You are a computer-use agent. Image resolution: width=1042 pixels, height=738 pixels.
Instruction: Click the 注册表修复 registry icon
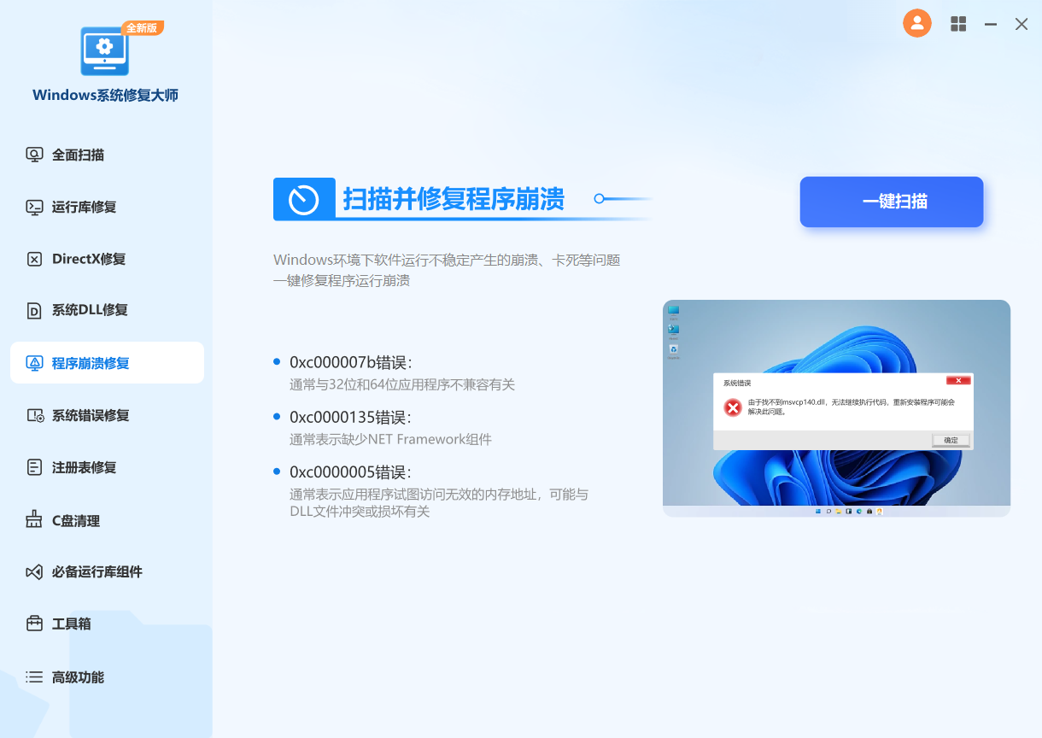tap(34, 467)
